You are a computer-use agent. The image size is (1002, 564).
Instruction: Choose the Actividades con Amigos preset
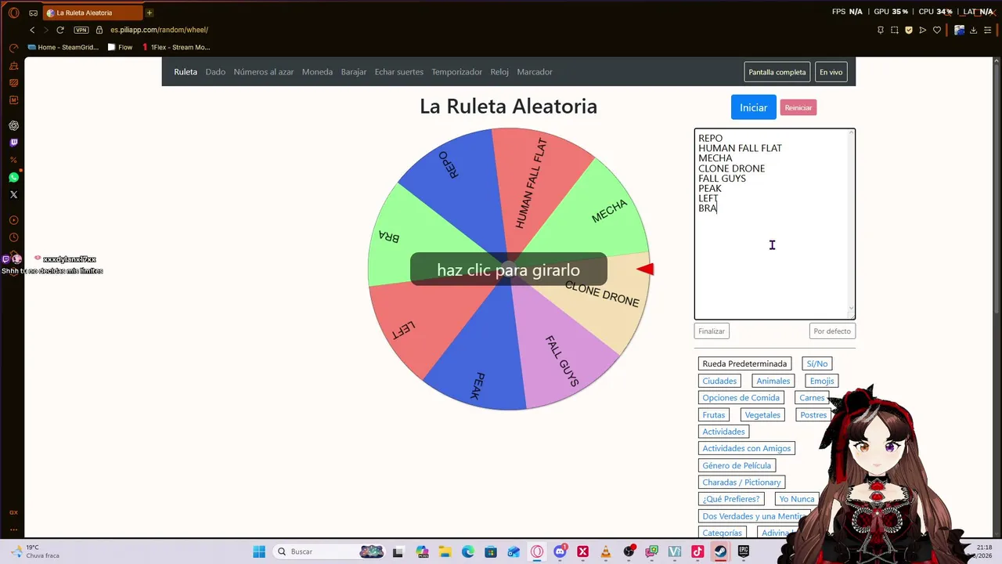pyautogui.click(x=747, y=449)
